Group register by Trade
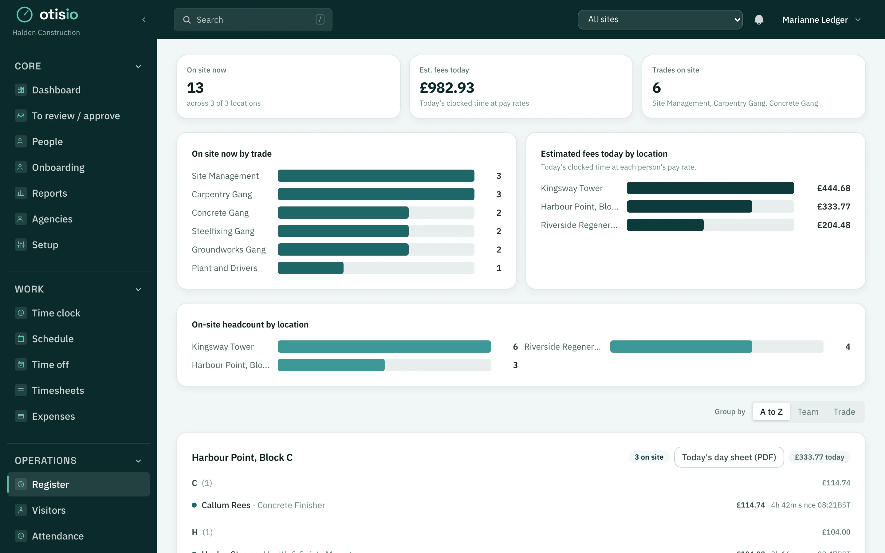 (x=844, y=412)
